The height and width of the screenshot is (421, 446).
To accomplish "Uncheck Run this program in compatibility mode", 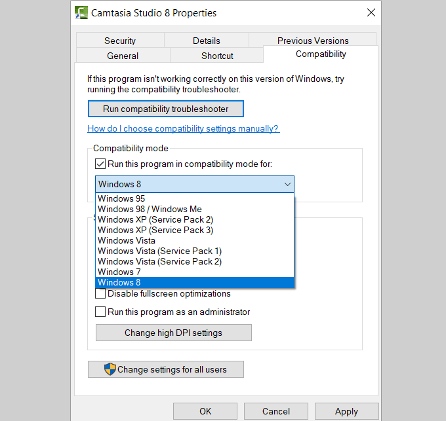I will (x=100, y=164).
